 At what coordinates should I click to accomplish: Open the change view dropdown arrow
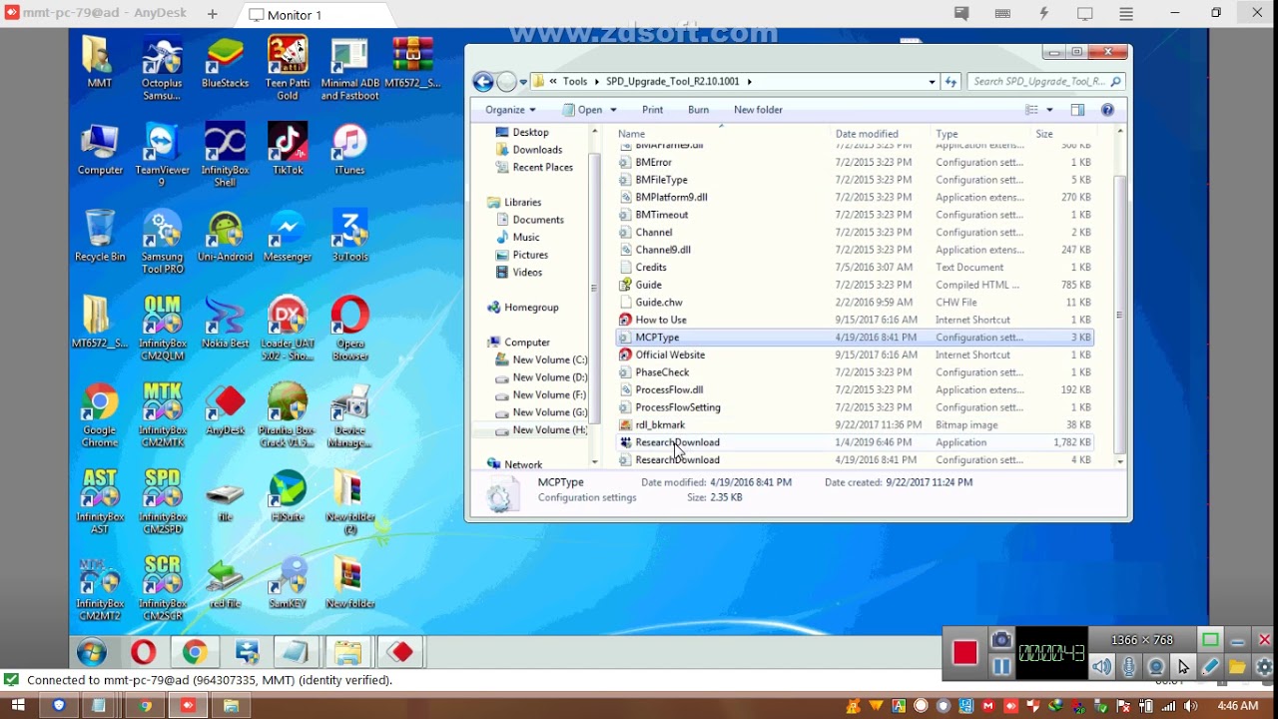[1049, 110]
